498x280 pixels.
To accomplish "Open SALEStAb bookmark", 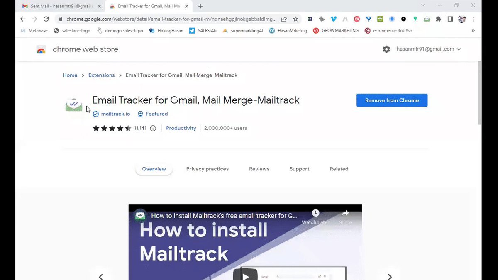I will pyautogui.click(x=203, y=31).
